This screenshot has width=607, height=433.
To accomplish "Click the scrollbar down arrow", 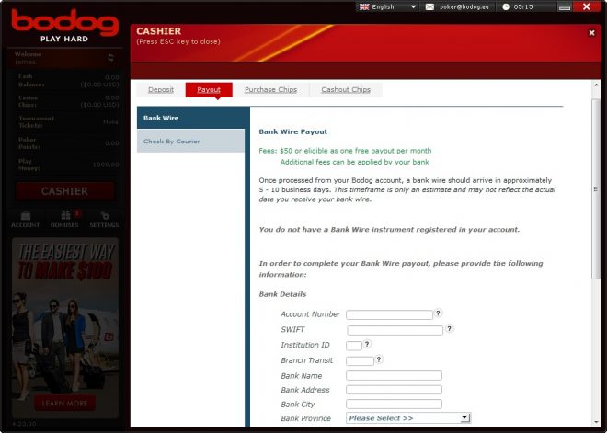I will (596, 422).
